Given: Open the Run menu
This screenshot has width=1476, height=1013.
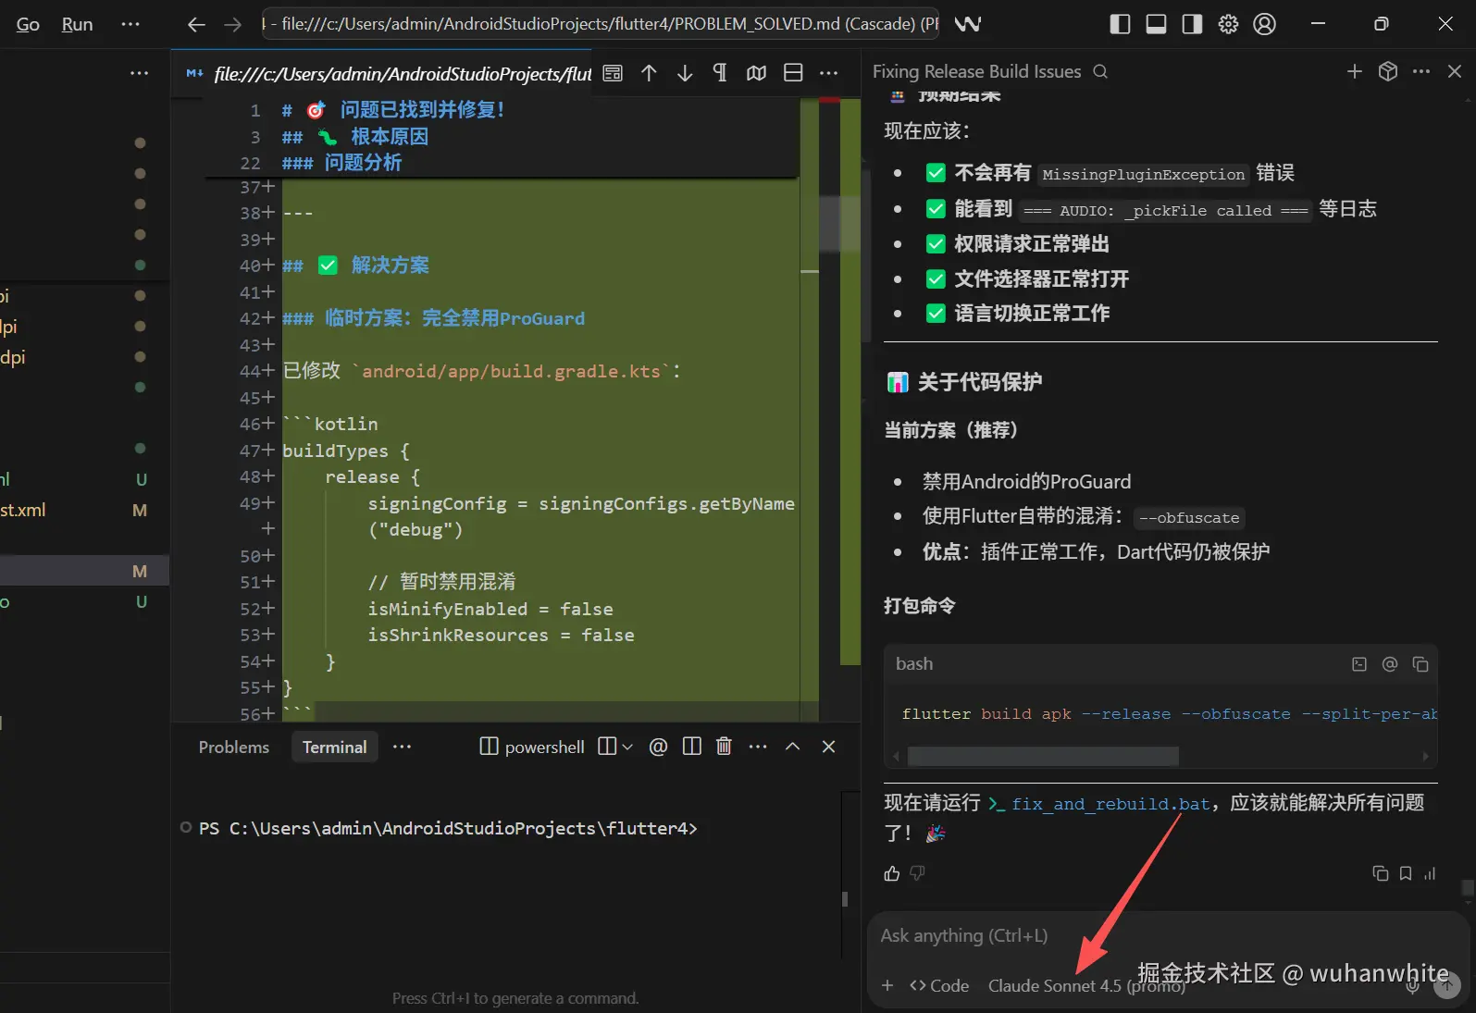Looking at the screenshot, I should point(77,24).
